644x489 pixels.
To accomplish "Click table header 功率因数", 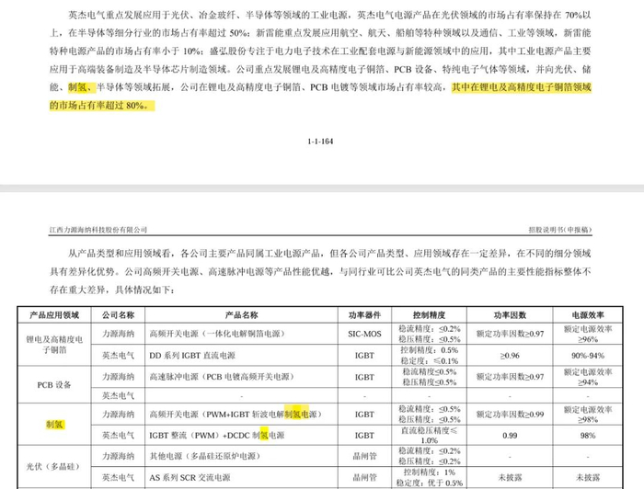I will click(510, 315).
